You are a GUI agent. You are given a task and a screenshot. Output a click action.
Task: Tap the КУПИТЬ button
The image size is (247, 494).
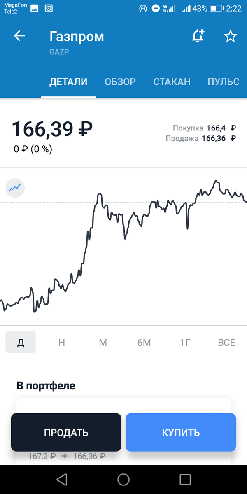[181, 432]
